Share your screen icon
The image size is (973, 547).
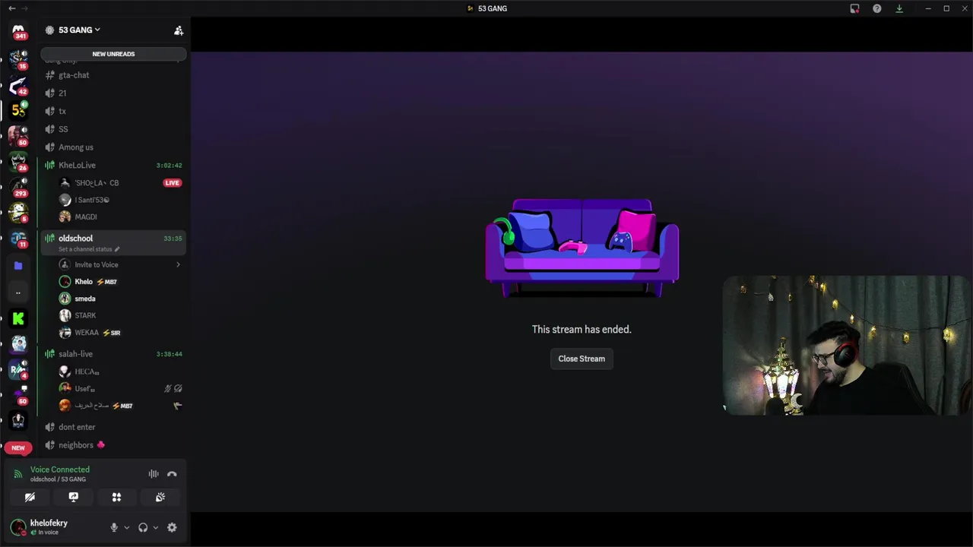pyautogui.click(x=74, y=497)
